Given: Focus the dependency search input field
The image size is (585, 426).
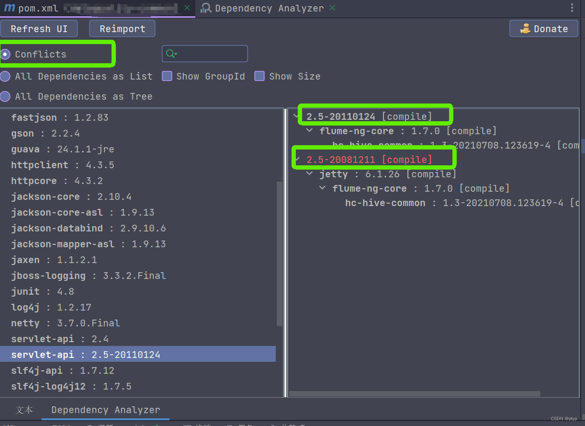Looking at the screenshot, I should tap(205, 54).
